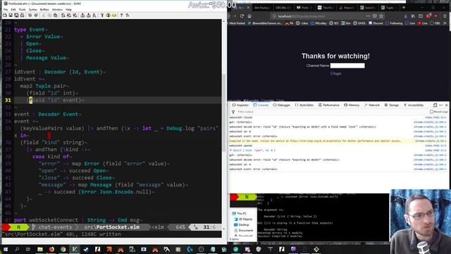Click the Run Script icon in GVim toolbar
Viewport: 451px width, 254px height.
pos(94,16)
